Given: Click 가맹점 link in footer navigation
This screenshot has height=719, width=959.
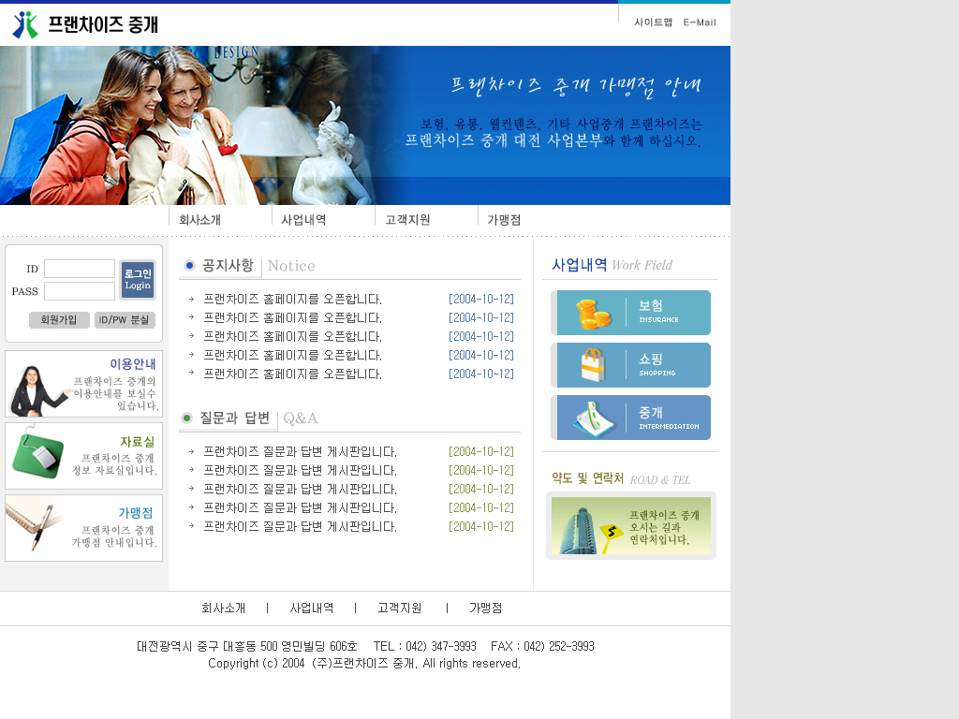Looking at the screenshot, I should pos(485,609).
